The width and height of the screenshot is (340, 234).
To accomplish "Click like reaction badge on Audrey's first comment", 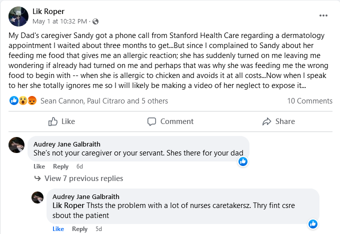I will (x=243, y=161).
